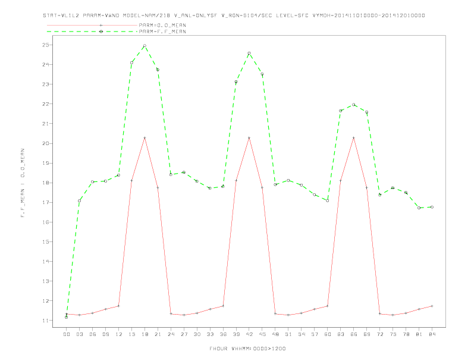471x364 pixels.
Task: Click the 66 forecast hour label
Action: (354, 334)
